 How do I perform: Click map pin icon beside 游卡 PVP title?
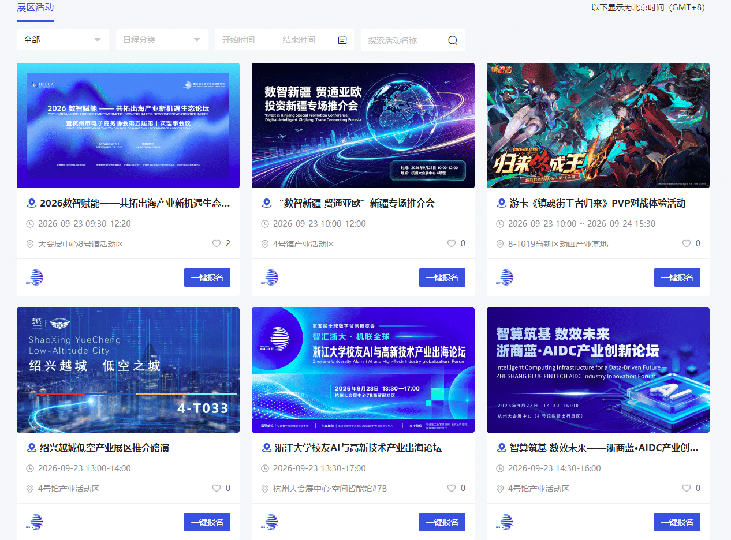click(x=502, y=203)
